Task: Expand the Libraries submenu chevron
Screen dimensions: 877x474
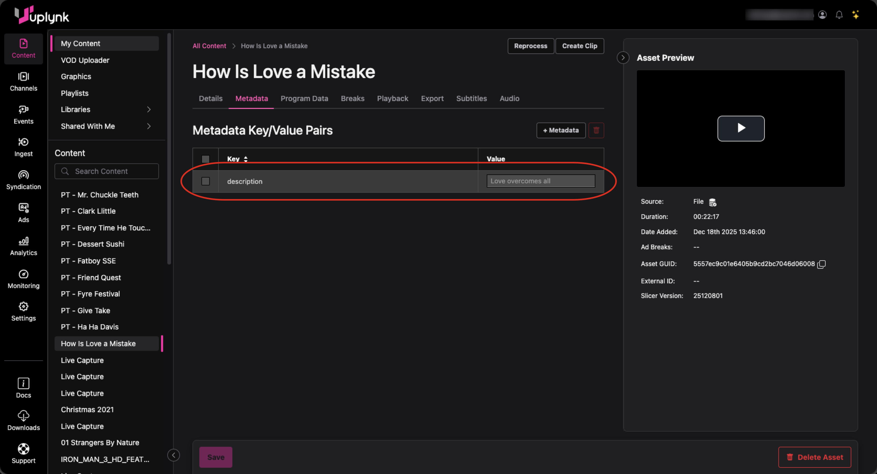Action: (x=149, y=109)
